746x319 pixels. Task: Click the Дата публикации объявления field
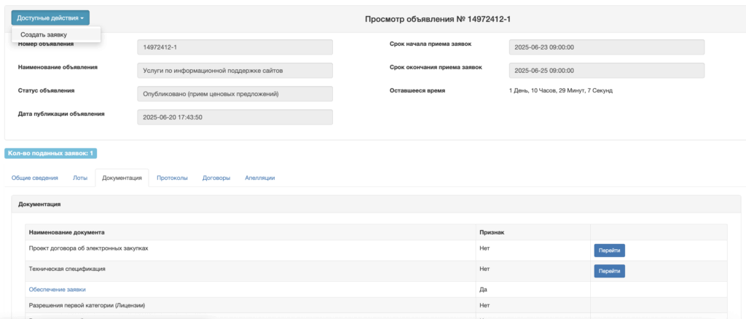tap(235, 117)
